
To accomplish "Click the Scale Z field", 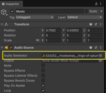I will pos(95,40).
